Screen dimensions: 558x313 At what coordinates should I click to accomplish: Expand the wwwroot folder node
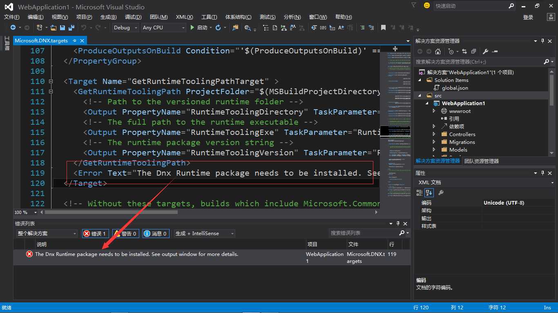tap(434, 111)
